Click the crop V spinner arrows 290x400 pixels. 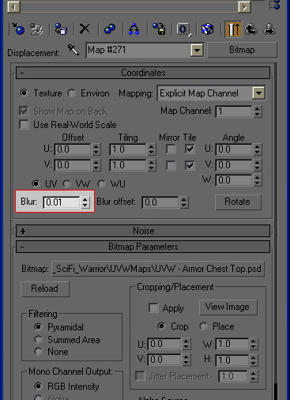click(x=186, y=360)
